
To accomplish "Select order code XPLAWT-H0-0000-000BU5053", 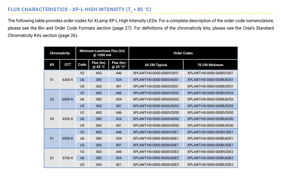I will coord(210,106).
